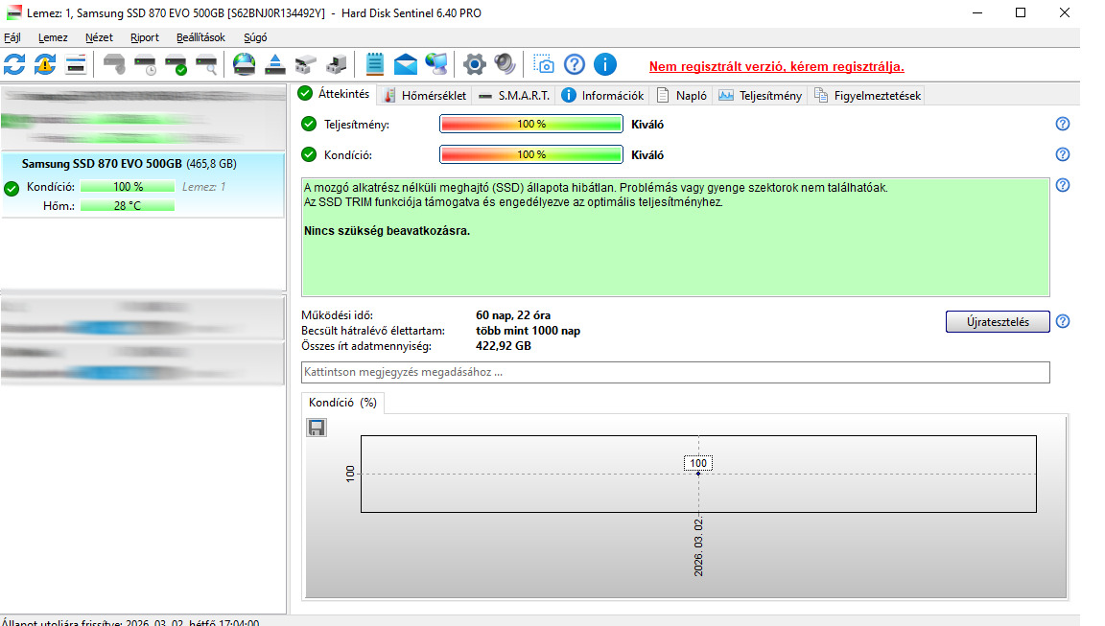Open the Napló tab
Screen dimensions: 1105x626
(681, 96)
